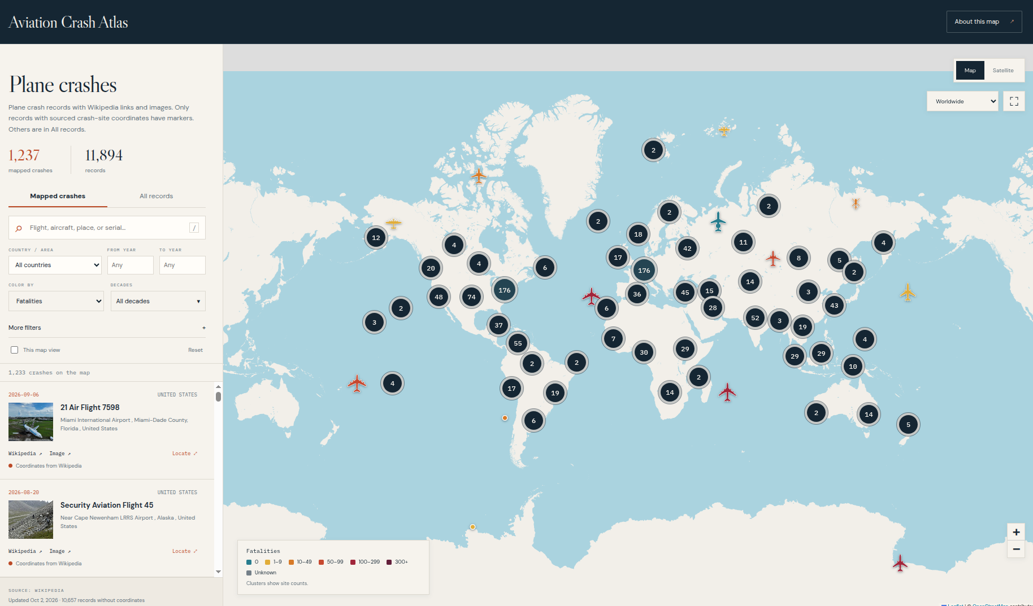Screen dimensions: 1033x606
Task: Click the search magnifier icon
Action: coord(19,228)
